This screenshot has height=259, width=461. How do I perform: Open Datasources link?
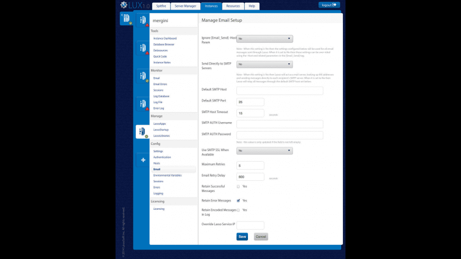161,50
